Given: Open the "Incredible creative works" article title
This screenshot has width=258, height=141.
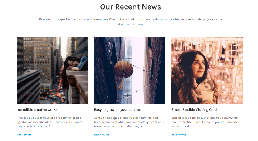Looking at the screenshot, I should pos(37,110).
